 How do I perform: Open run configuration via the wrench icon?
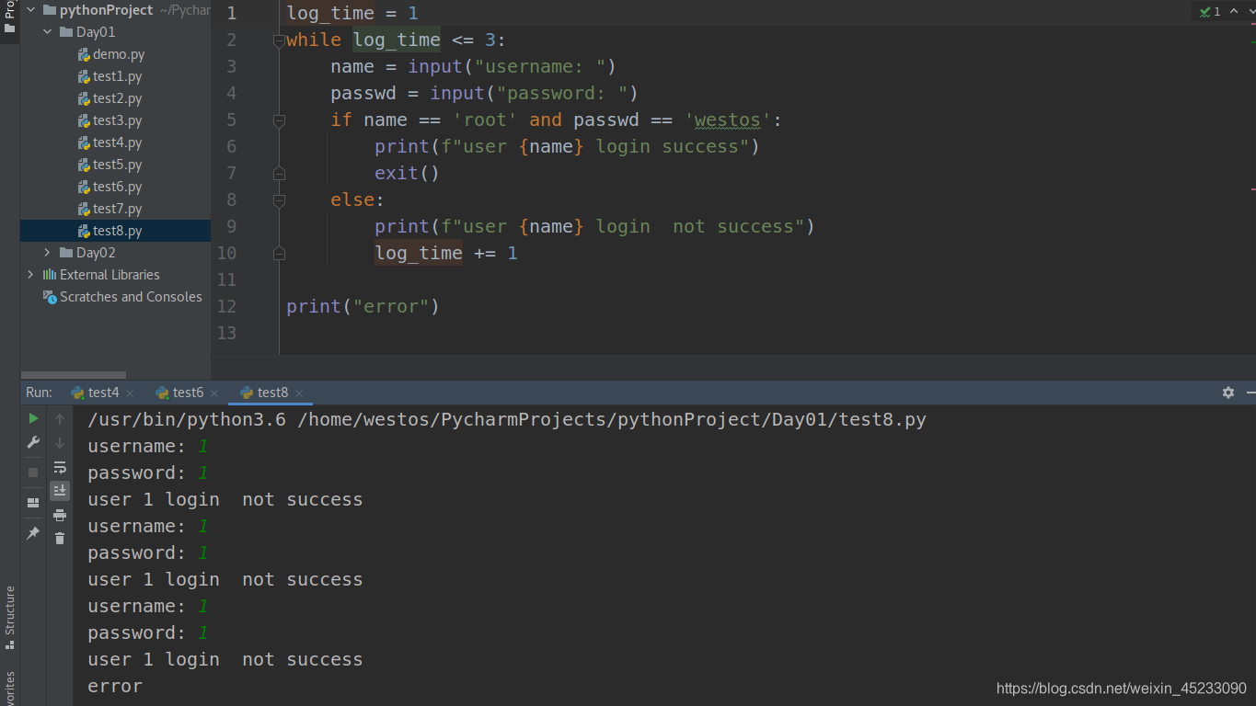click(33, 442)
